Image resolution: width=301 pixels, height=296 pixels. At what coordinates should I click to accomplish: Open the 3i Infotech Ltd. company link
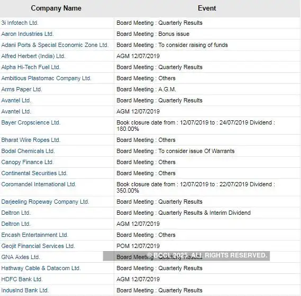point(20,23)
